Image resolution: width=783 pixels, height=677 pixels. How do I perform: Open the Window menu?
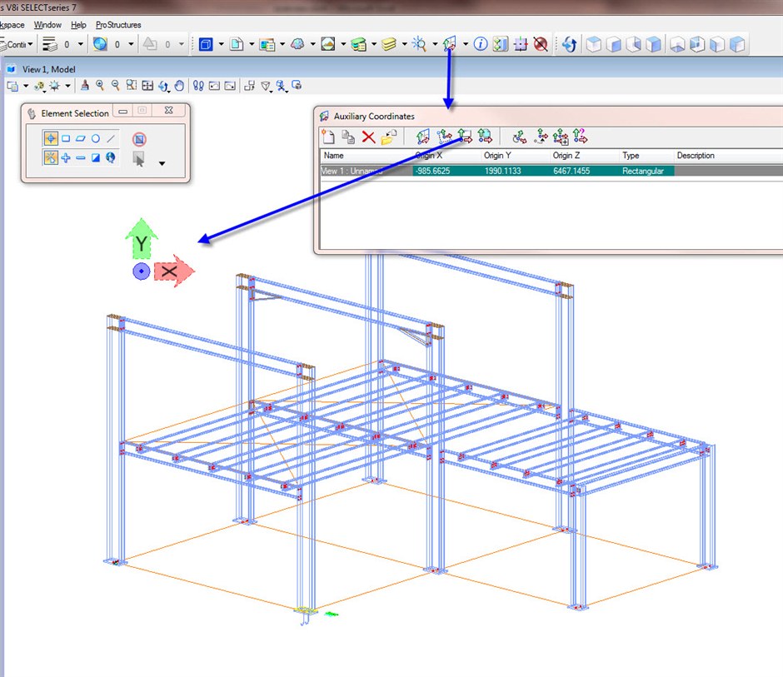point(47,25)
